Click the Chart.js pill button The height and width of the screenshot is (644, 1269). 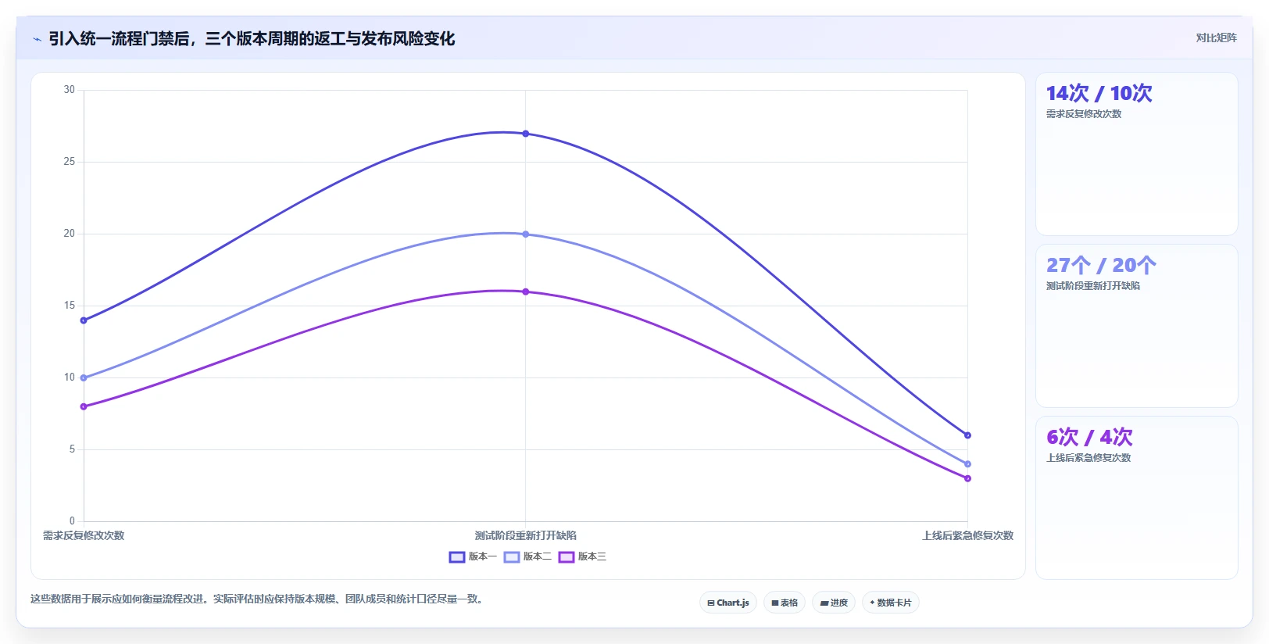click(x=728, y=603)
